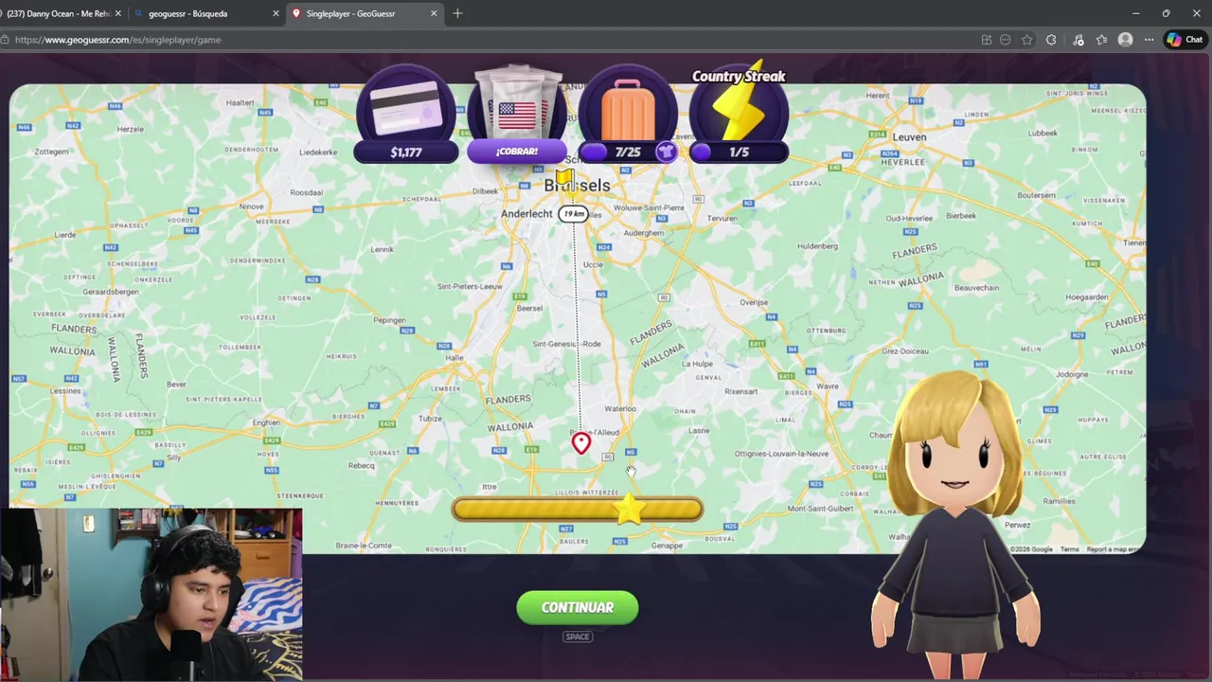Screen dimensions: 1212x682
Task: Click the Genappe label on the map
Action: click(667, 546)
